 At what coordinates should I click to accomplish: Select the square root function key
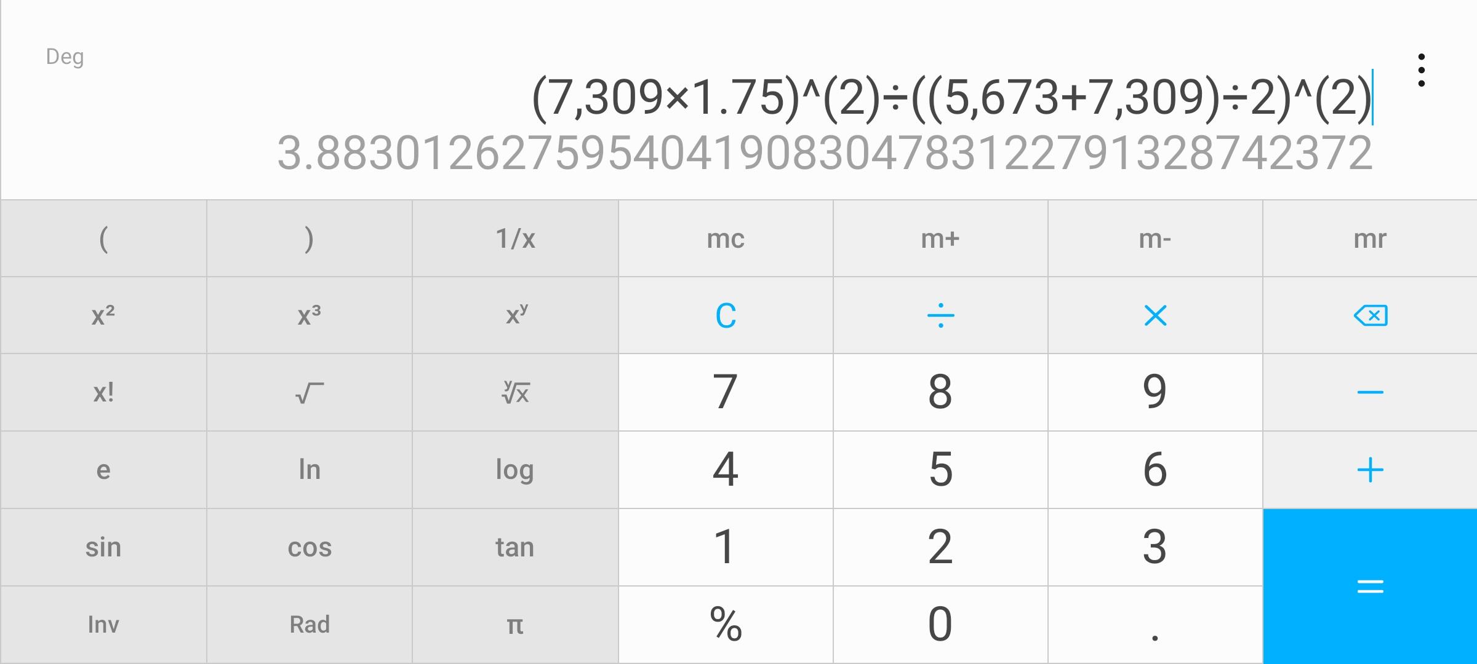310,392
